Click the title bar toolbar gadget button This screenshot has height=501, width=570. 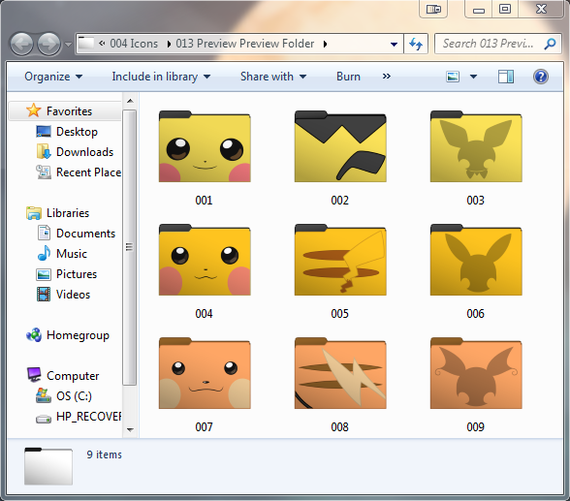pos(433,9)
